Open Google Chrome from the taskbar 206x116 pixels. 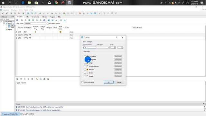pos(56,3)
